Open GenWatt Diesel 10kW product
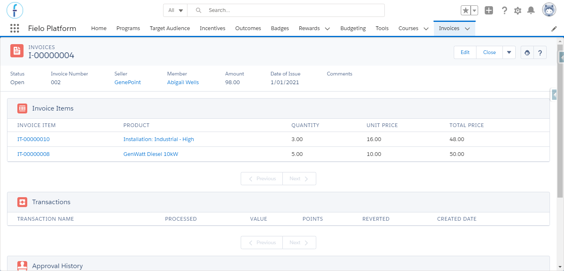Viewport: 564px width, 271px height. pos(151,154)
